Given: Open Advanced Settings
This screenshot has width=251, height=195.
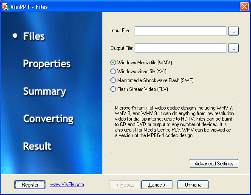Looking at the screenshot, I should (x=214, y=164).
